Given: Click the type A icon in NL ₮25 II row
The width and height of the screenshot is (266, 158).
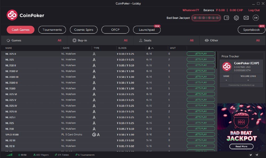Looking at the screenshot, I should coord(94,54).
